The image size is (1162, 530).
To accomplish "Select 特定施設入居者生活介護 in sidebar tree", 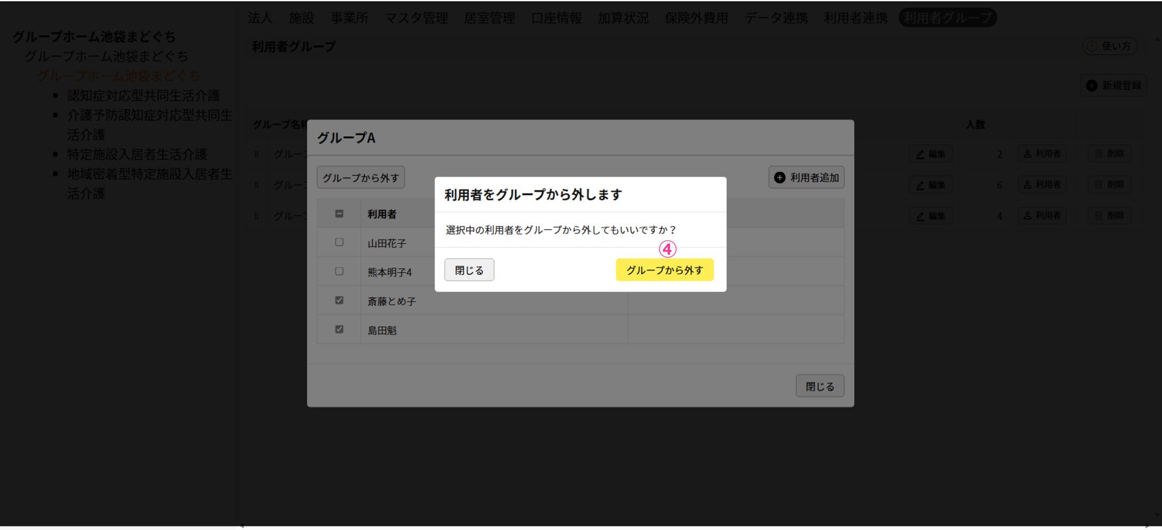I will (x=137, y=154).
